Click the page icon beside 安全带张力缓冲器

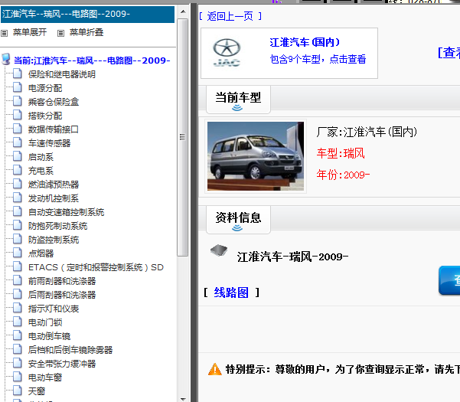point(18,363)
